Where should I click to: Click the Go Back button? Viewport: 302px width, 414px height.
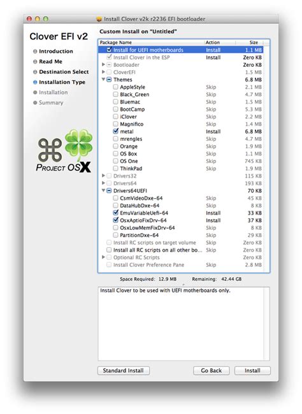tap(211, 371)
